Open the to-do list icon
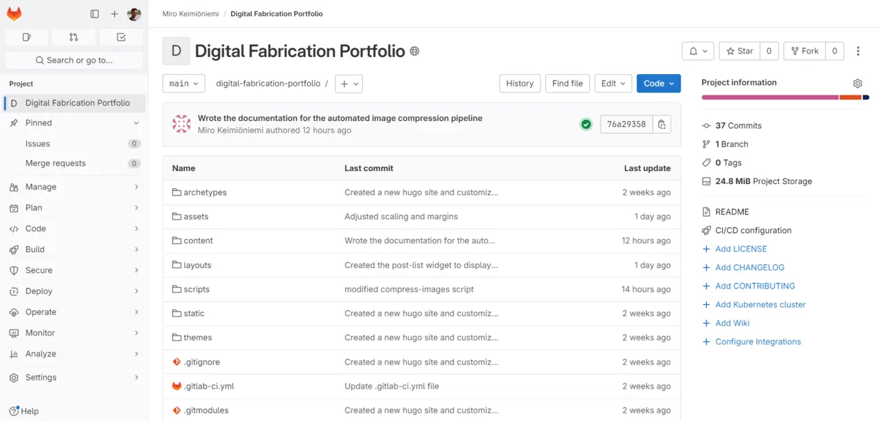 click(121, 37)
